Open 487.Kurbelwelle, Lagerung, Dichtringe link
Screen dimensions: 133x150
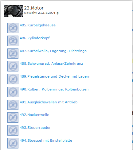coord(53,51)
